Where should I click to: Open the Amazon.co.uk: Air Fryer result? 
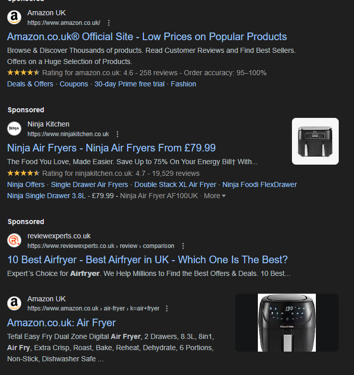62,323
